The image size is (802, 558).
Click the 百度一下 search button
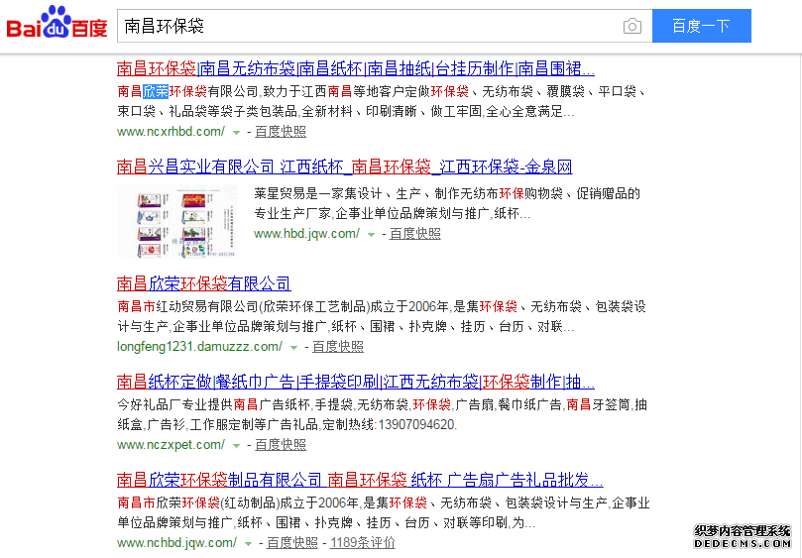click(x=701, y=26)
